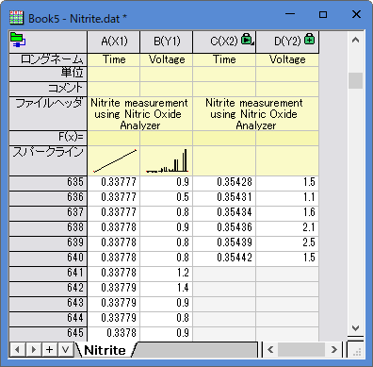The width and height of the screenshot is (373, 367).
Task: Select column header D(Y2)
Action: point(287,42)
